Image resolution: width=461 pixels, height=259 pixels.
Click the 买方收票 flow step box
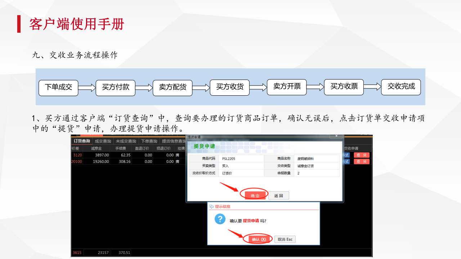(x=344, y=87)
